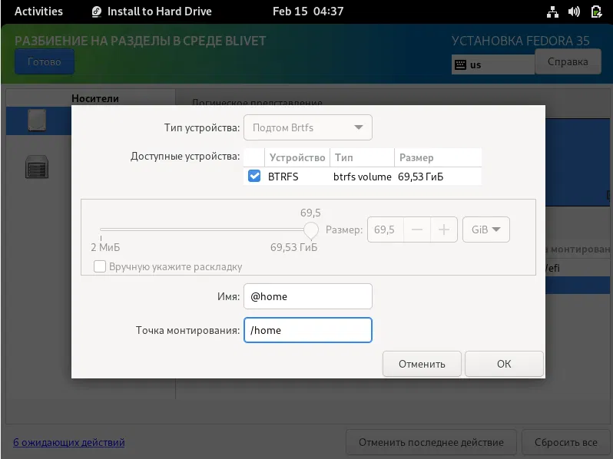The height and width of the screenshot is (459, 613).
Task: Click the Отменить button in dialog
Action: pos(422,364)
